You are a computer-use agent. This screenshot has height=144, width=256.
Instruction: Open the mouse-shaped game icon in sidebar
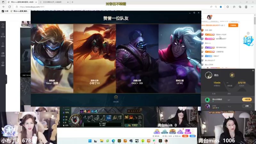(x=3, y=45)
